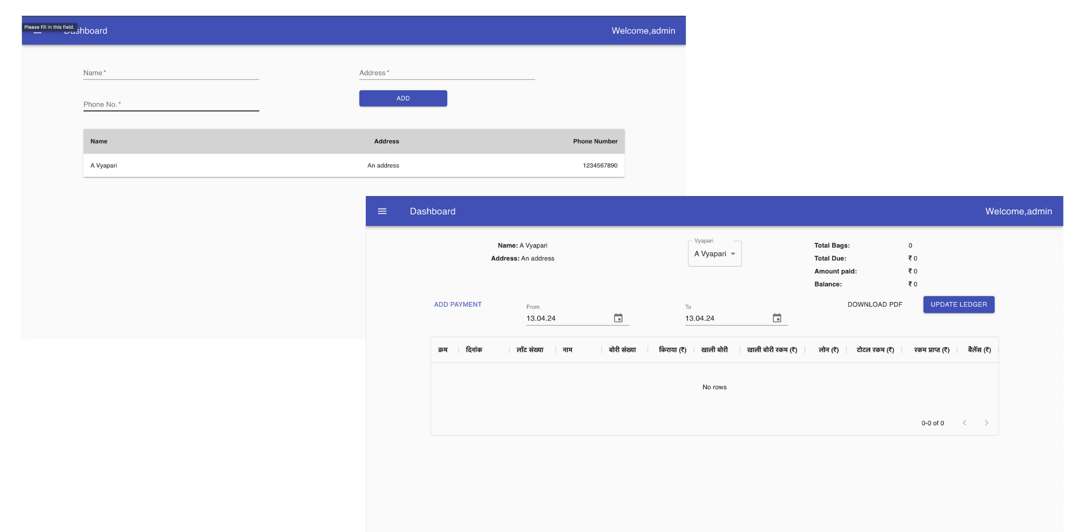The height and width of the screenshot is (532, 1073).
Task: Focus the Address input field
Action: coord(446,73)
